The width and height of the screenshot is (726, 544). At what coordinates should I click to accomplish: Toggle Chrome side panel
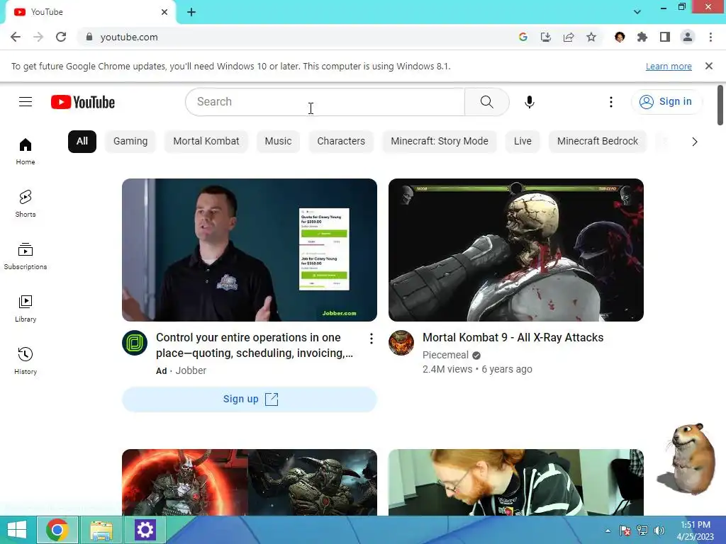[665, 37]
